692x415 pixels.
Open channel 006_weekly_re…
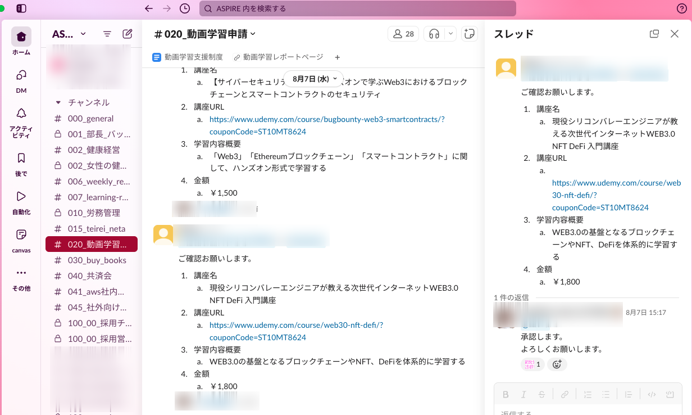(92, 182)
